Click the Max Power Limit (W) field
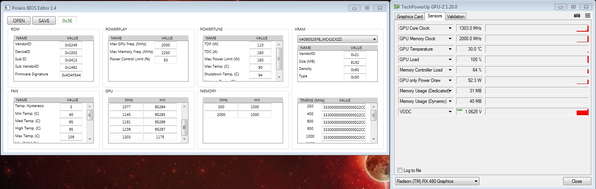596x189 pixels. (x=260, y=60)
